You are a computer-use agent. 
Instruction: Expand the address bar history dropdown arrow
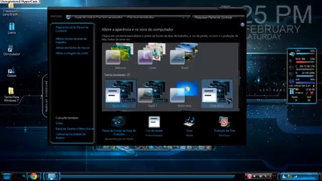click(x=183, y=18)
